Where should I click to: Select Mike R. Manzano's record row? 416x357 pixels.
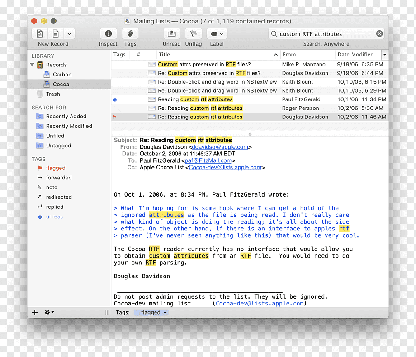(250, 64)
